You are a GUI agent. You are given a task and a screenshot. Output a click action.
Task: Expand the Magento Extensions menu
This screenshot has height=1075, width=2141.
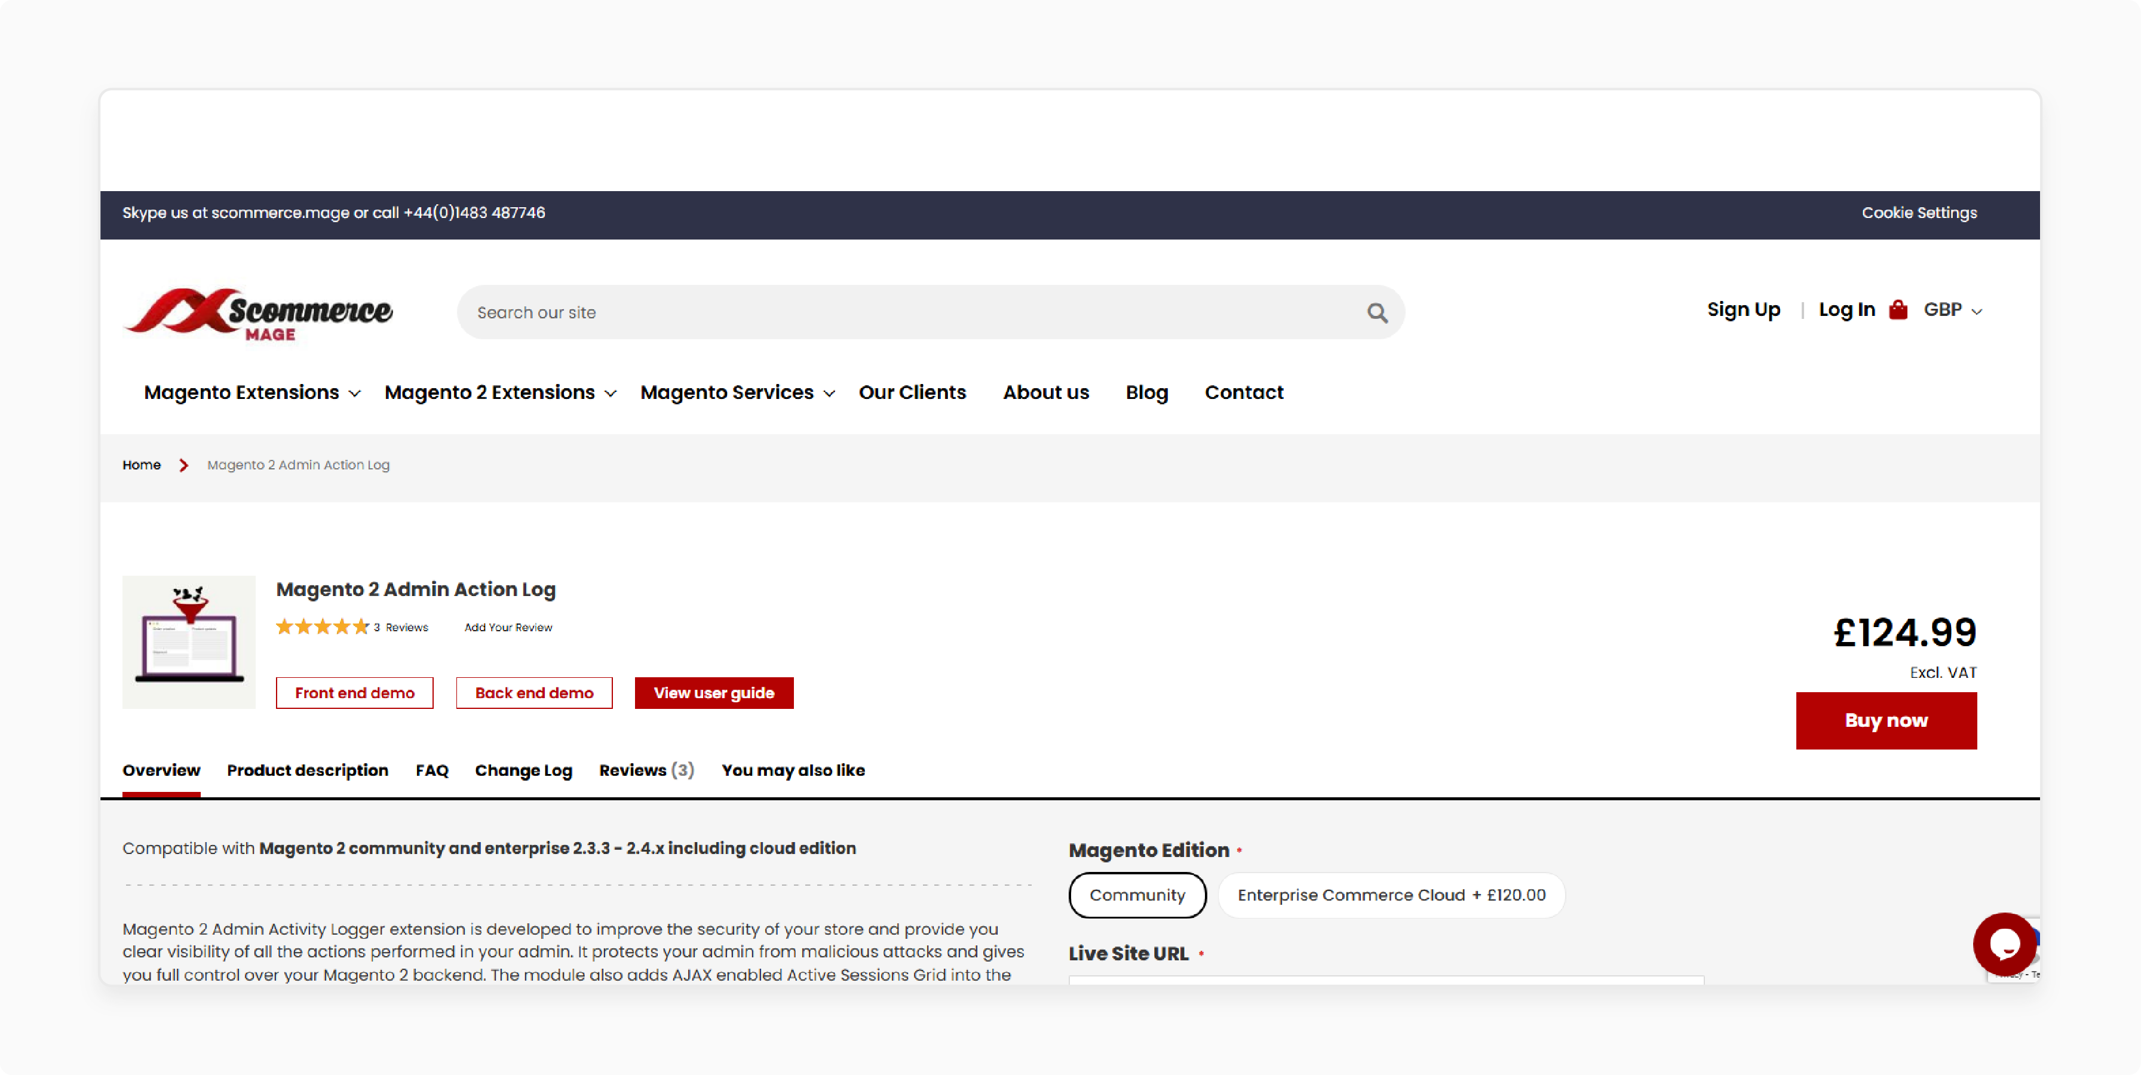point(252,392)
